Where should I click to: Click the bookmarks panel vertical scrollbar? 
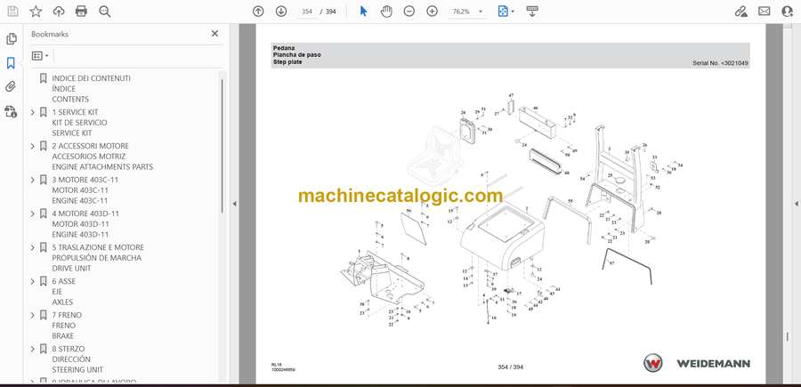tap(222, 146)
